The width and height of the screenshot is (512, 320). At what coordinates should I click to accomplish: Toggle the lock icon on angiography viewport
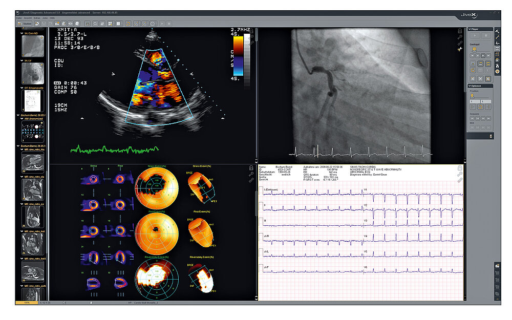point(460,31)
